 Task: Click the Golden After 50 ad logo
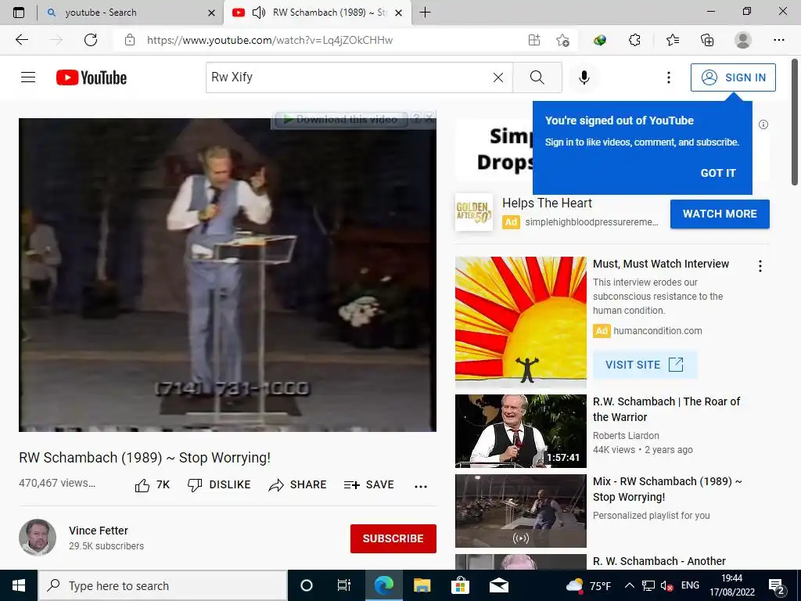coord(473,212)
